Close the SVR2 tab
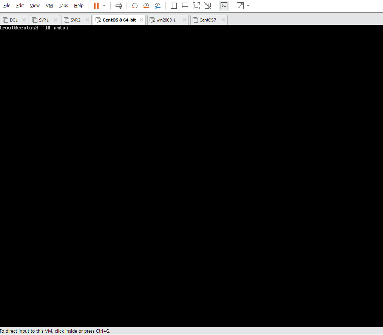383x335 pixels. pos(88,20)
